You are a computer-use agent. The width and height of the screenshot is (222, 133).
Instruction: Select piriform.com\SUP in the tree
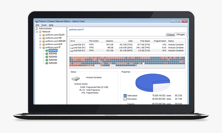[x=54, y=44]
